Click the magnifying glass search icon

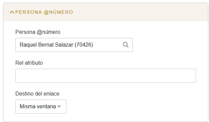click(x=126, y=45)
